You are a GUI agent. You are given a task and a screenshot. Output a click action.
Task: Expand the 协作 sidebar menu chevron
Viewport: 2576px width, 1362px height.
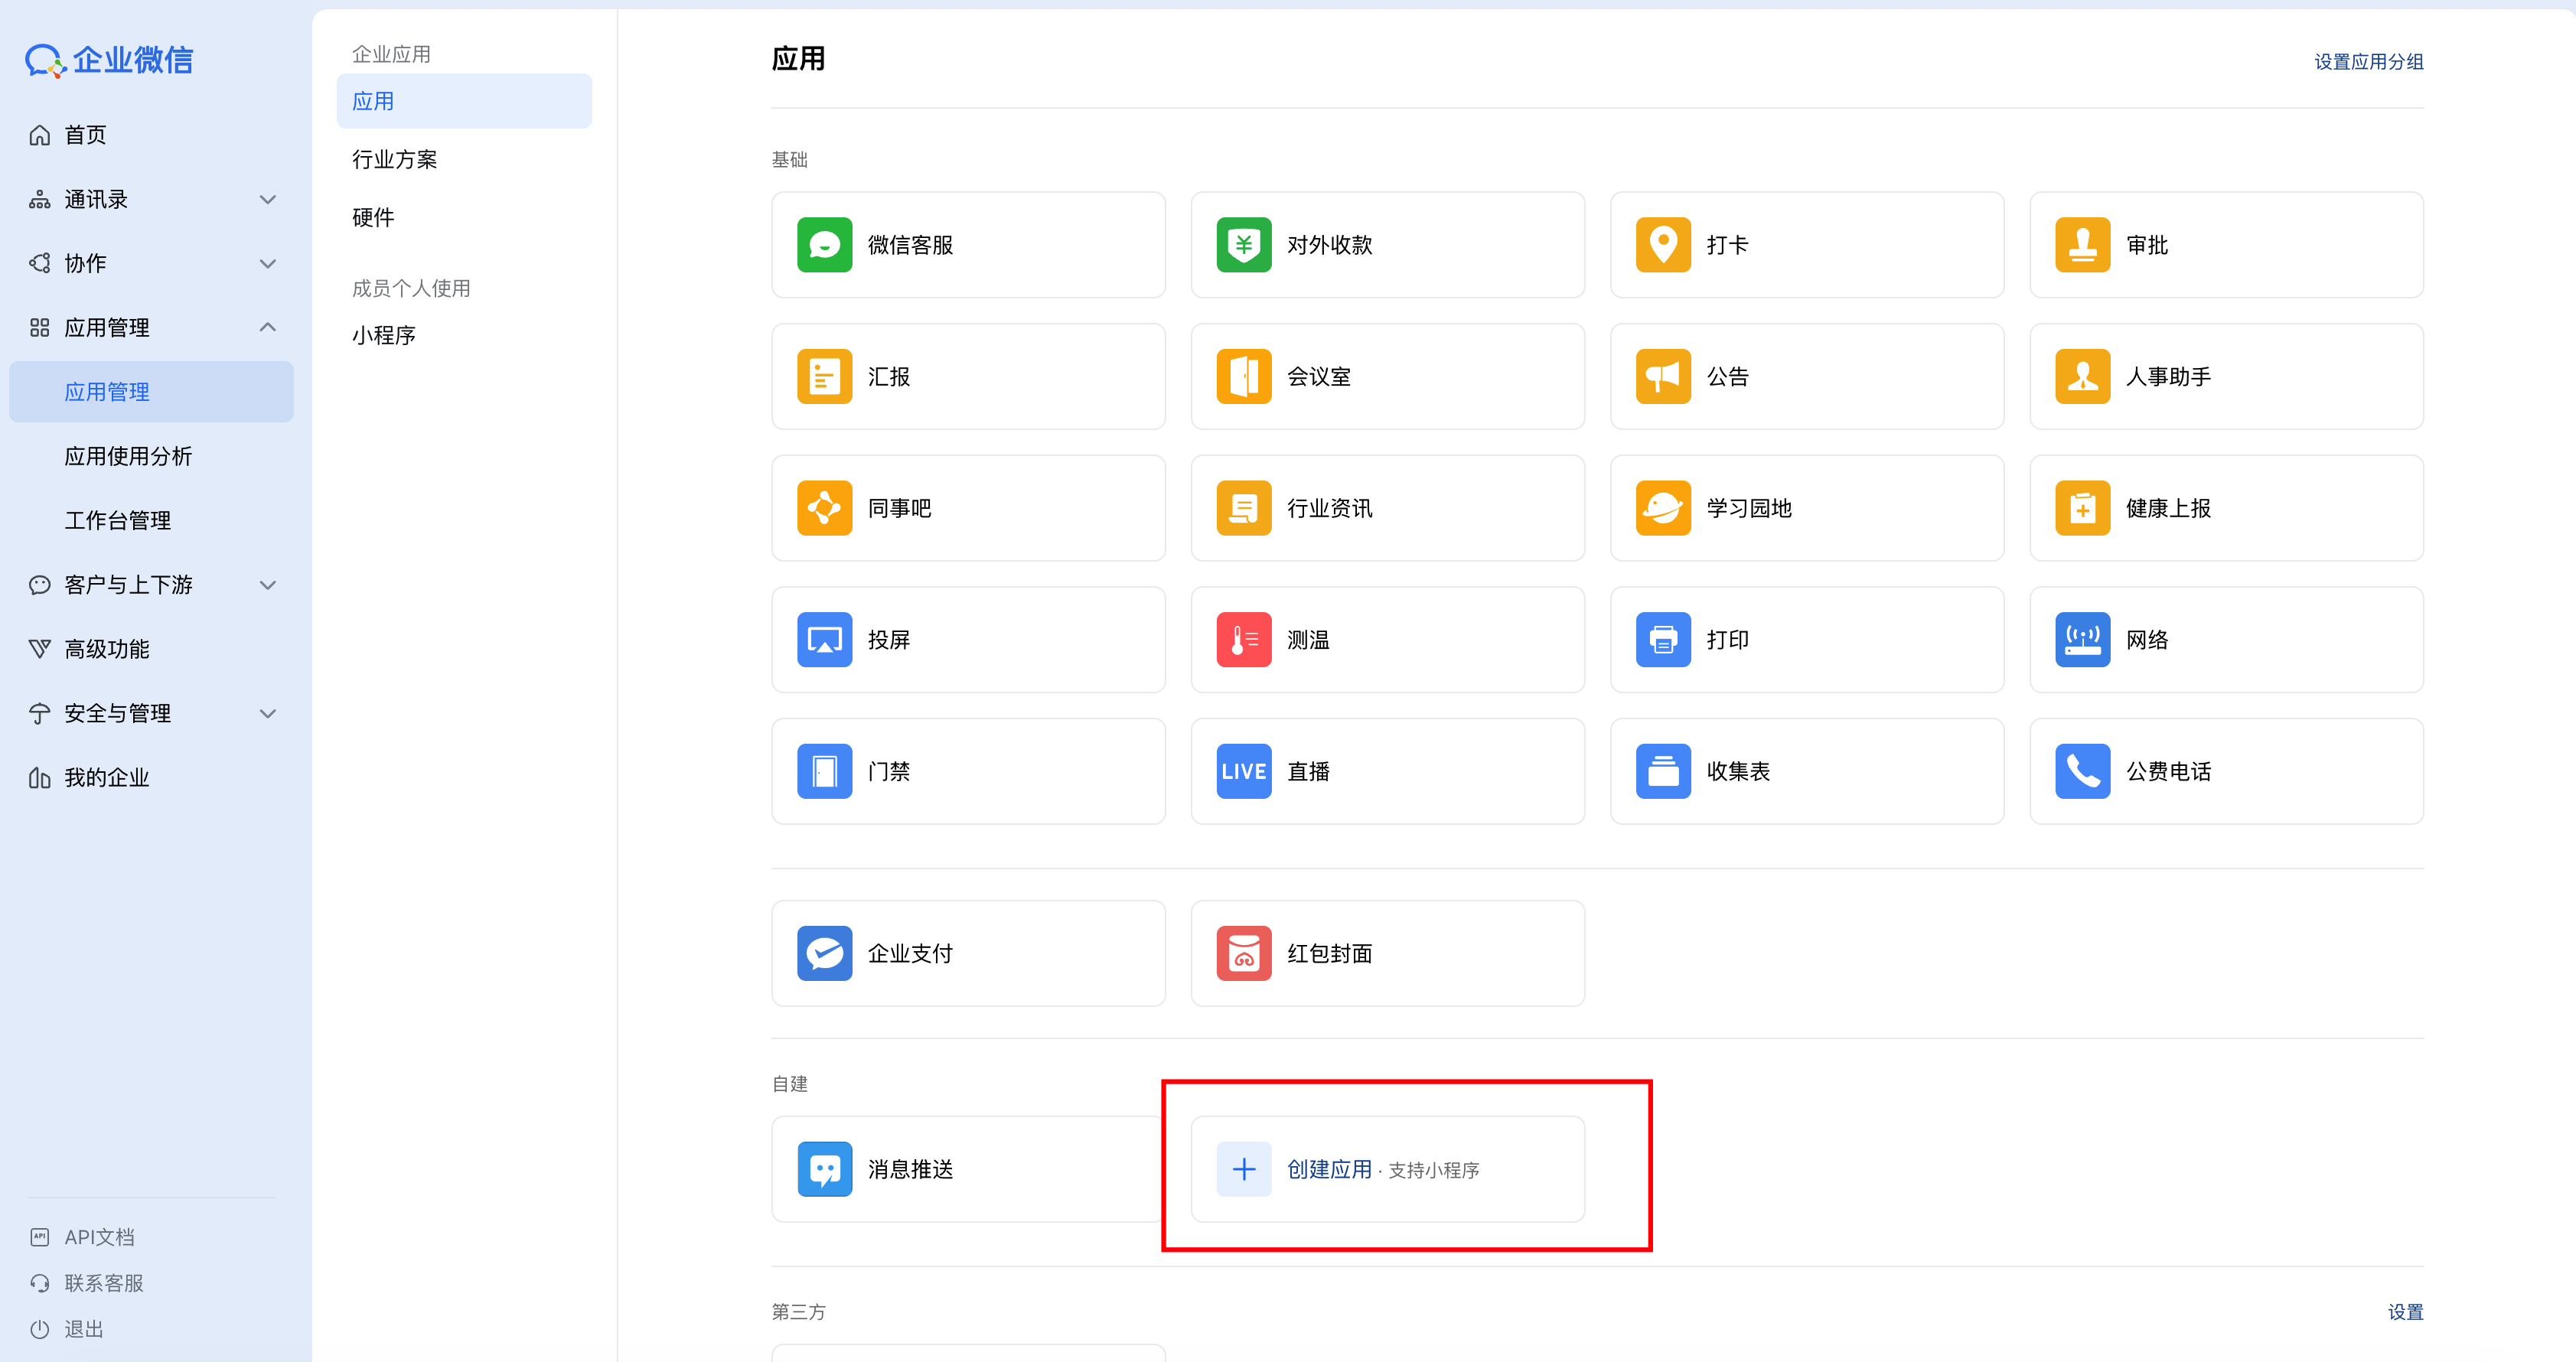click(267, 264)
